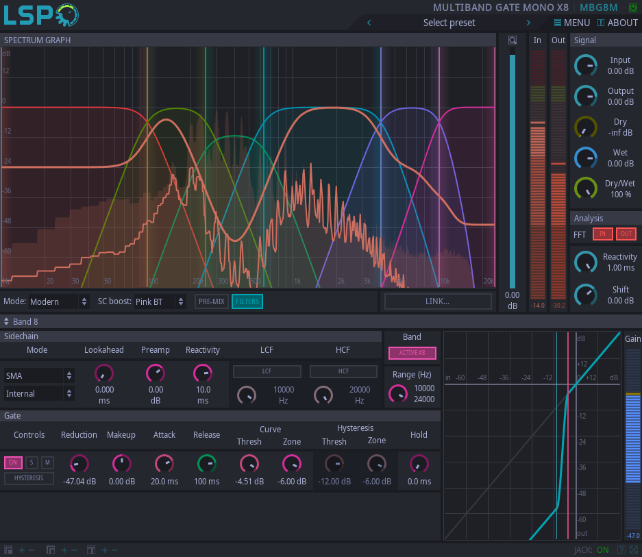Viewport: 642px width, 557px height.
Task: Click the LINK button
Action: pos(437,301)
